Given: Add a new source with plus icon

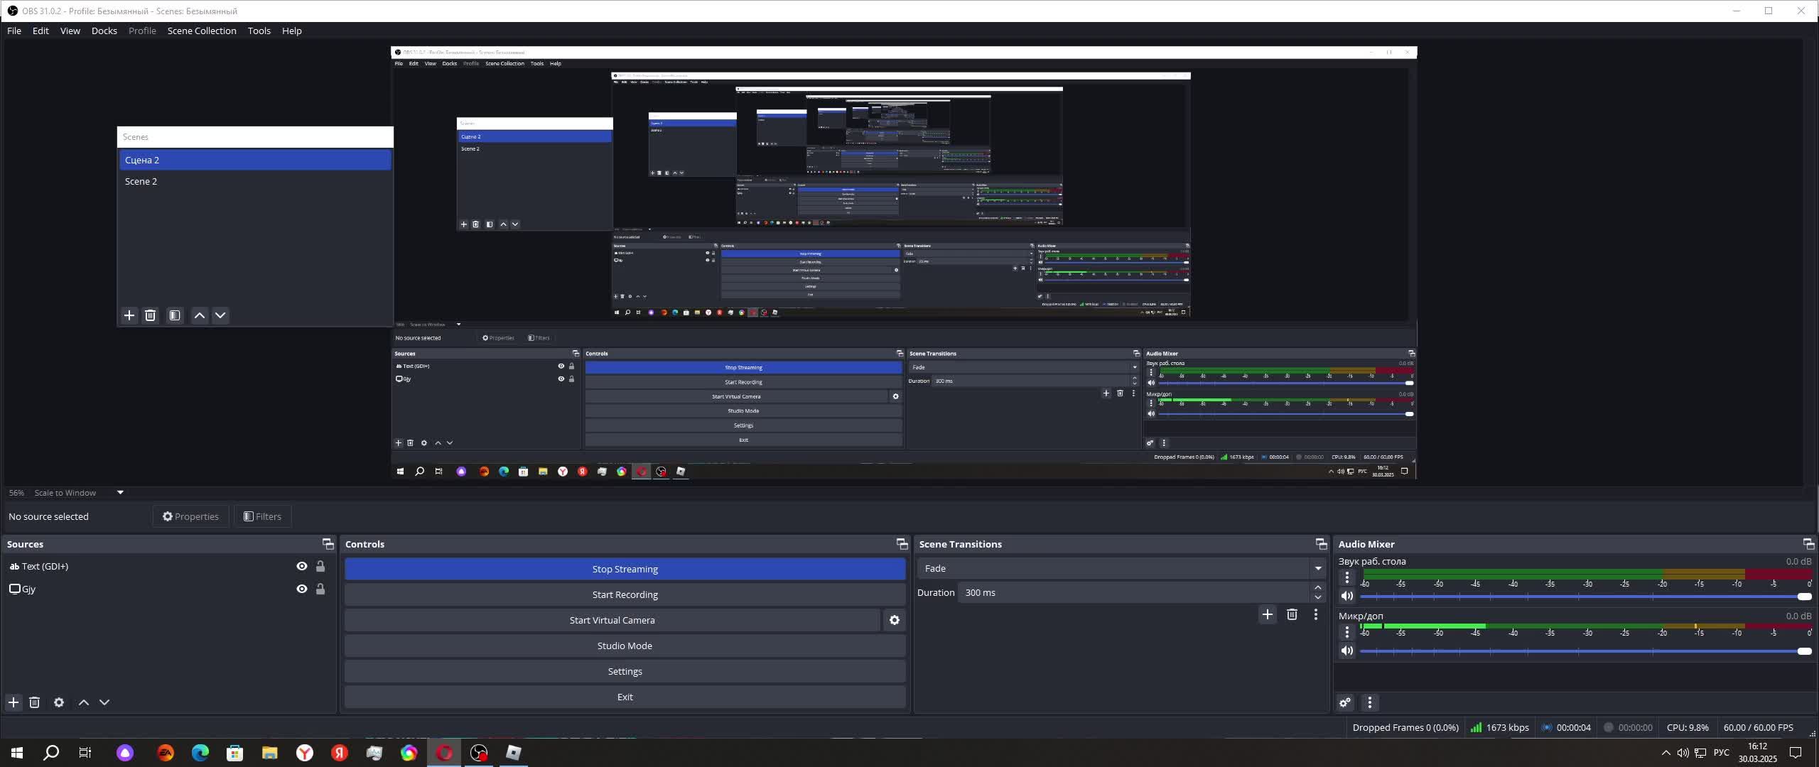Looking at the screenshot, I should 14,702.
